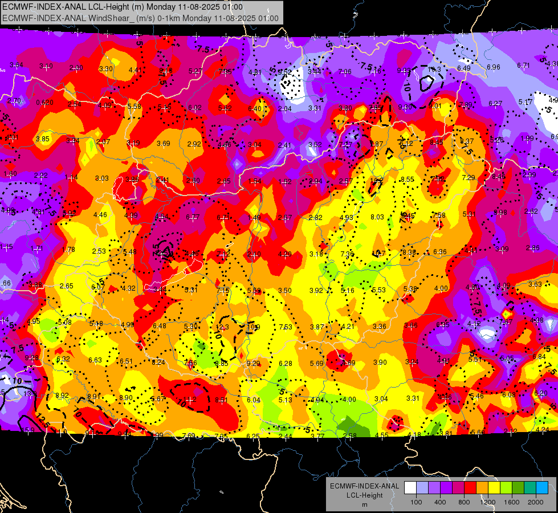
Task: Select the grid value 9.29
Action: coord(253,364)
